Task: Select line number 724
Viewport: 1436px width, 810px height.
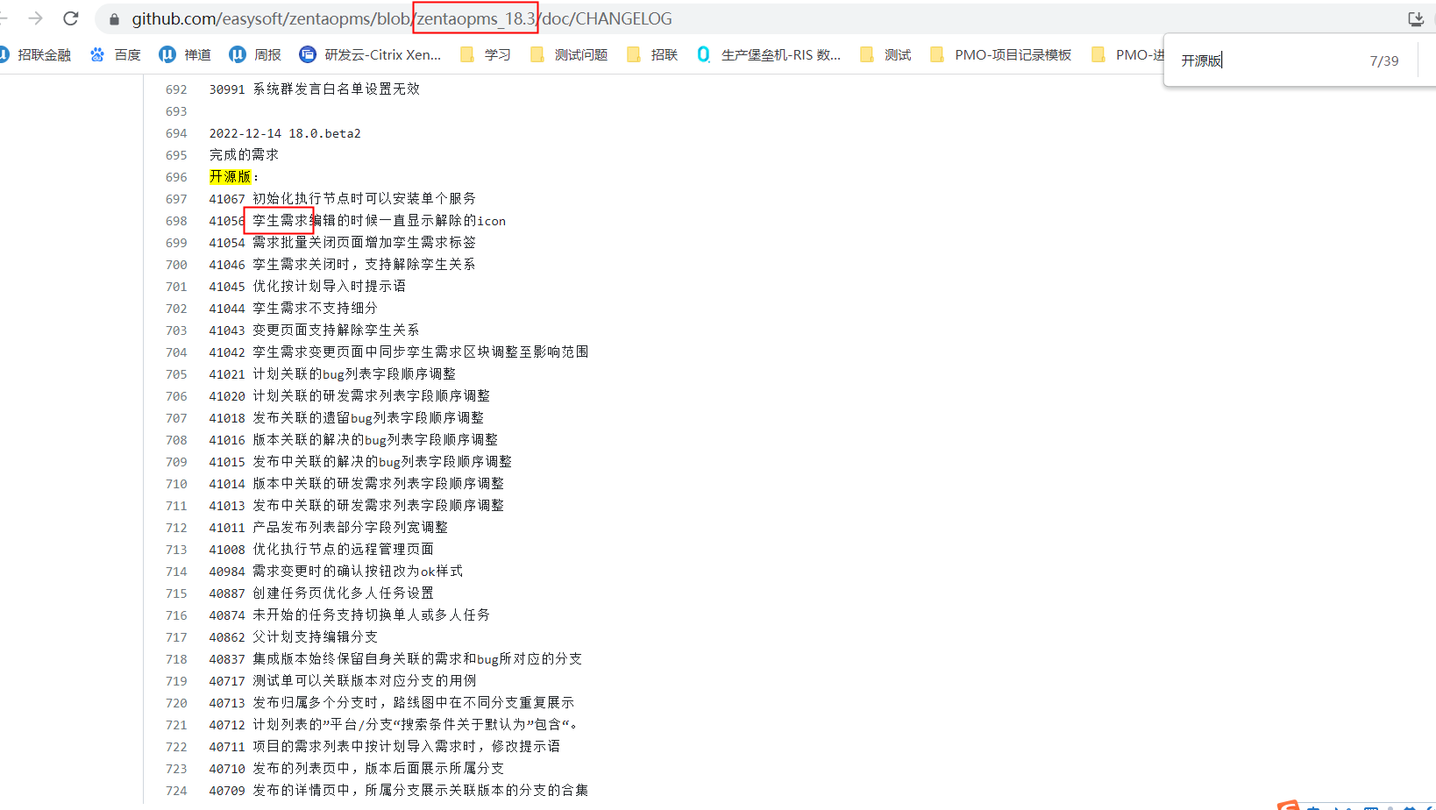Action: tap(176, 791)
